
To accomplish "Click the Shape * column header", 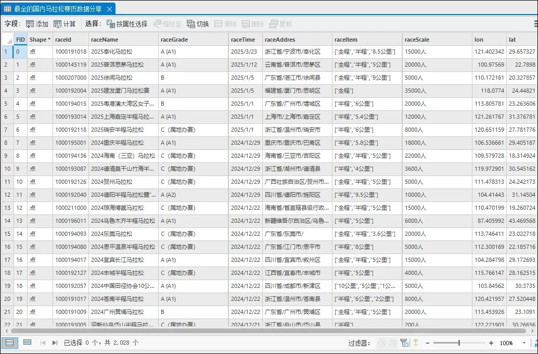I will click(x=40, y=40).
